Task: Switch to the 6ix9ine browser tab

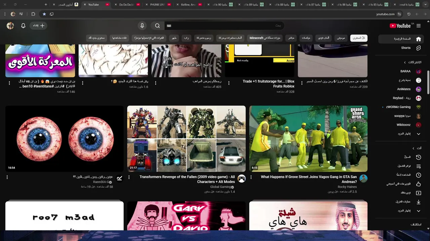Action: click(189, 5)
